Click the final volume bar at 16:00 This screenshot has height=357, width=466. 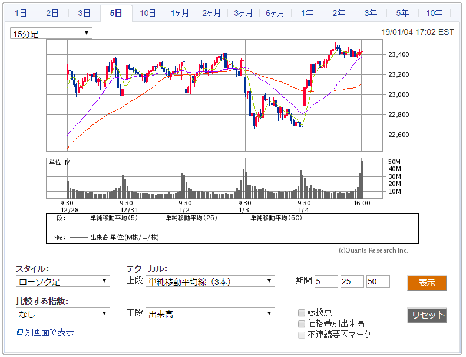[362, 179]
